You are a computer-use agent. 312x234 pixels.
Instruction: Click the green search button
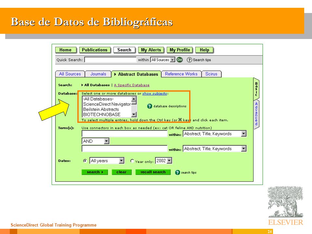point(95,172)
